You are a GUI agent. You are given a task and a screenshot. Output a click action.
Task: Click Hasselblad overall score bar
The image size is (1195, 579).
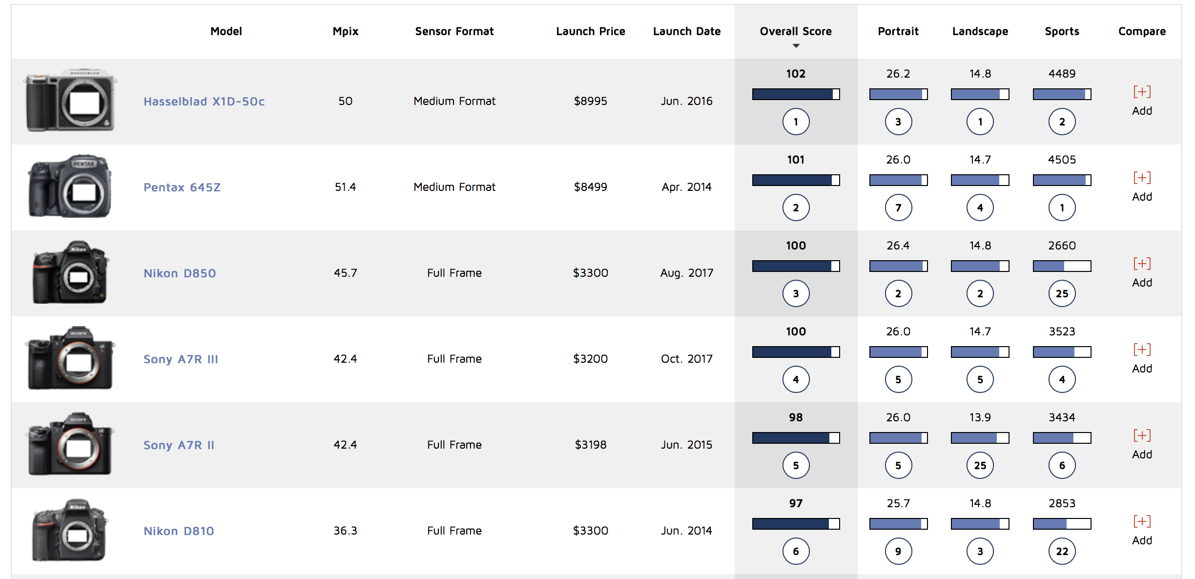(x=796, y=94)
